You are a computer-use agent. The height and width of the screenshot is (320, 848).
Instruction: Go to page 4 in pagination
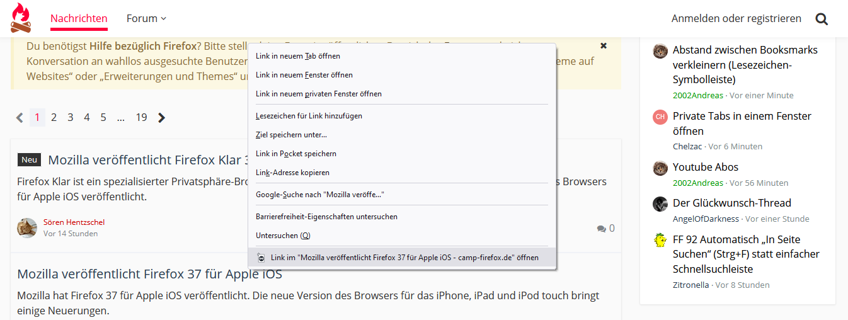(x=87, y=117)
